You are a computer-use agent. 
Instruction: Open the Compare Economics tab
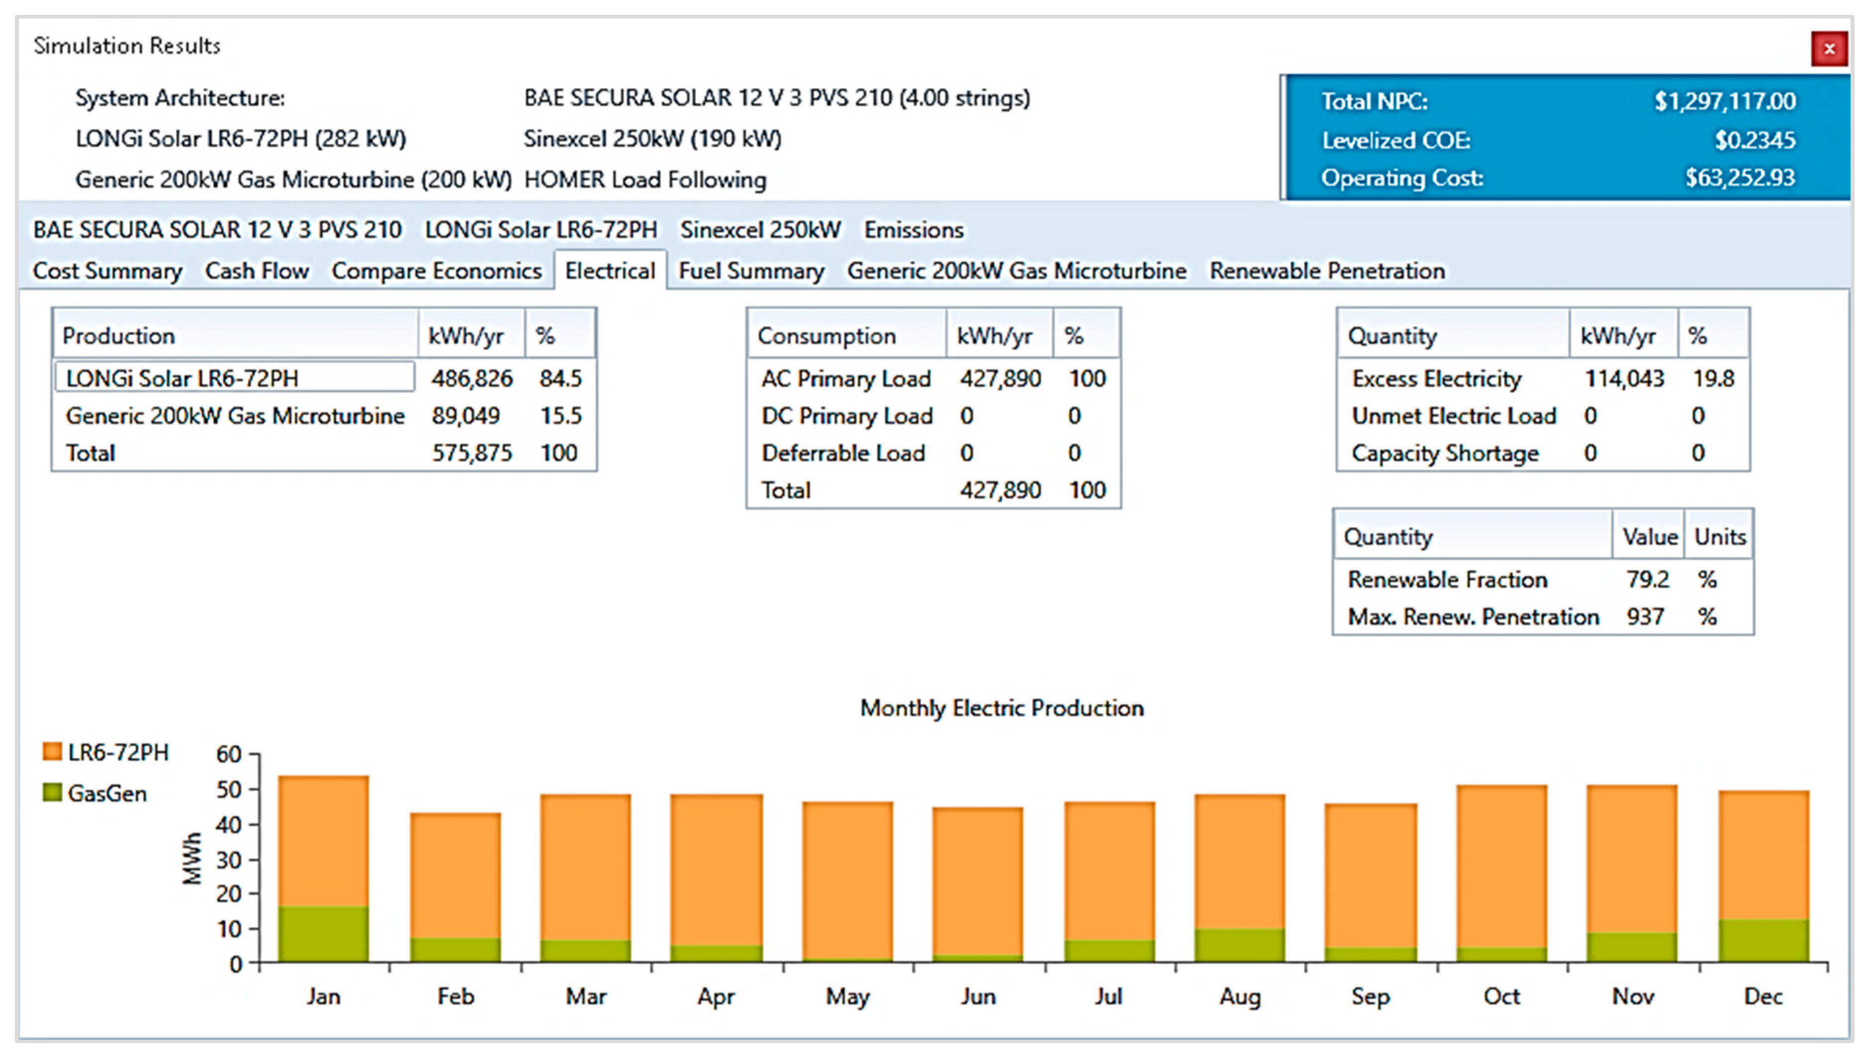coord(436,271)
